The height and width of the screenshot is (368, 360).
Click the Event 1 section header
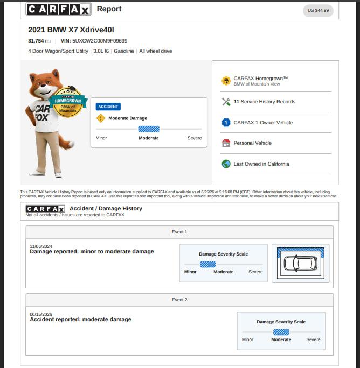(x=179, y=232)
